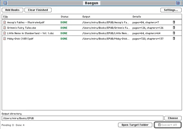Open Target Folder
Screen dimensions: 183x129
click(x=135, y=125)
